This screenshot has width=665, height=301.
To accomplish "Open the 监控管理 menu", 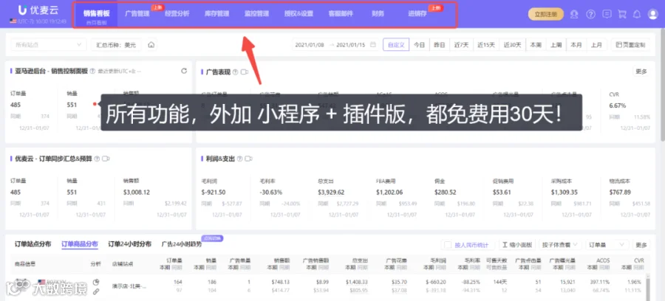I will pyautogui.click(x=256, y=13).
